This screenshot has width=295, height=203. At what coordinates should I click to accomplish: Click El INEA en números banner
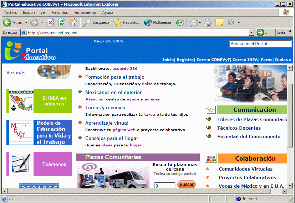click(39, 101)
